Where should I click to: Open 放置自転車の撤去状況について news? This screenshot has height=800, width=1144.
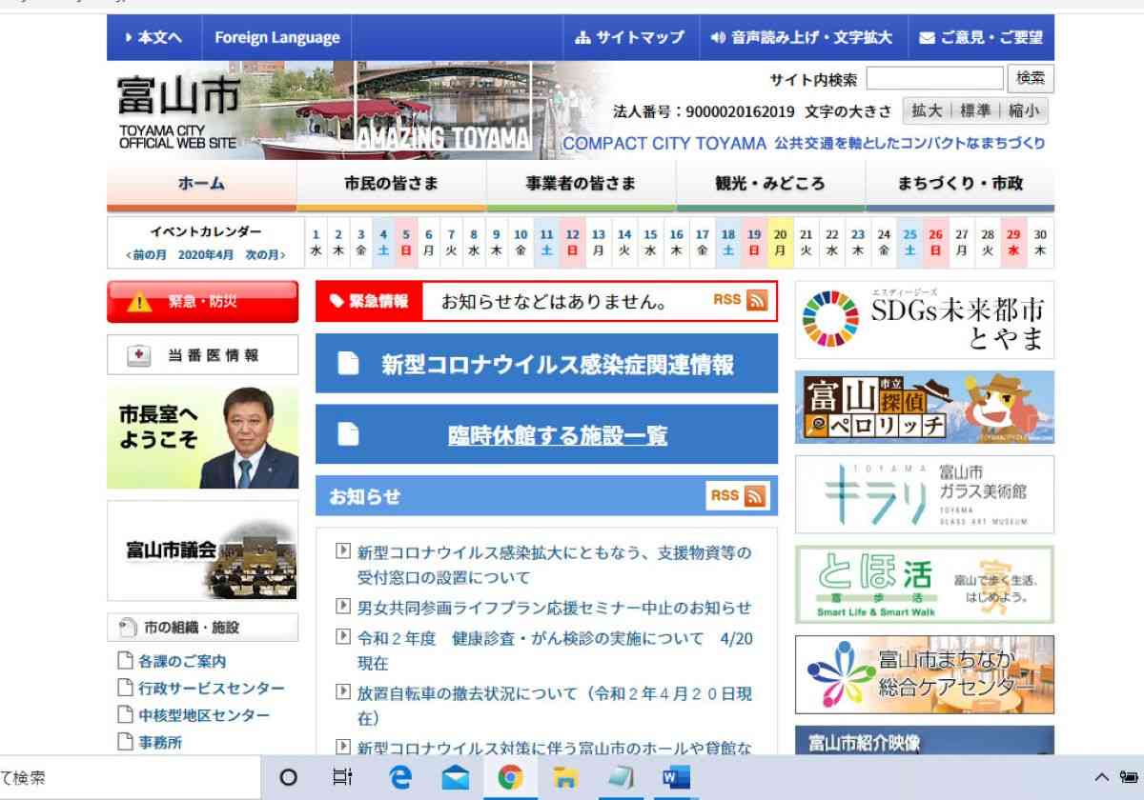click(554, 706)
